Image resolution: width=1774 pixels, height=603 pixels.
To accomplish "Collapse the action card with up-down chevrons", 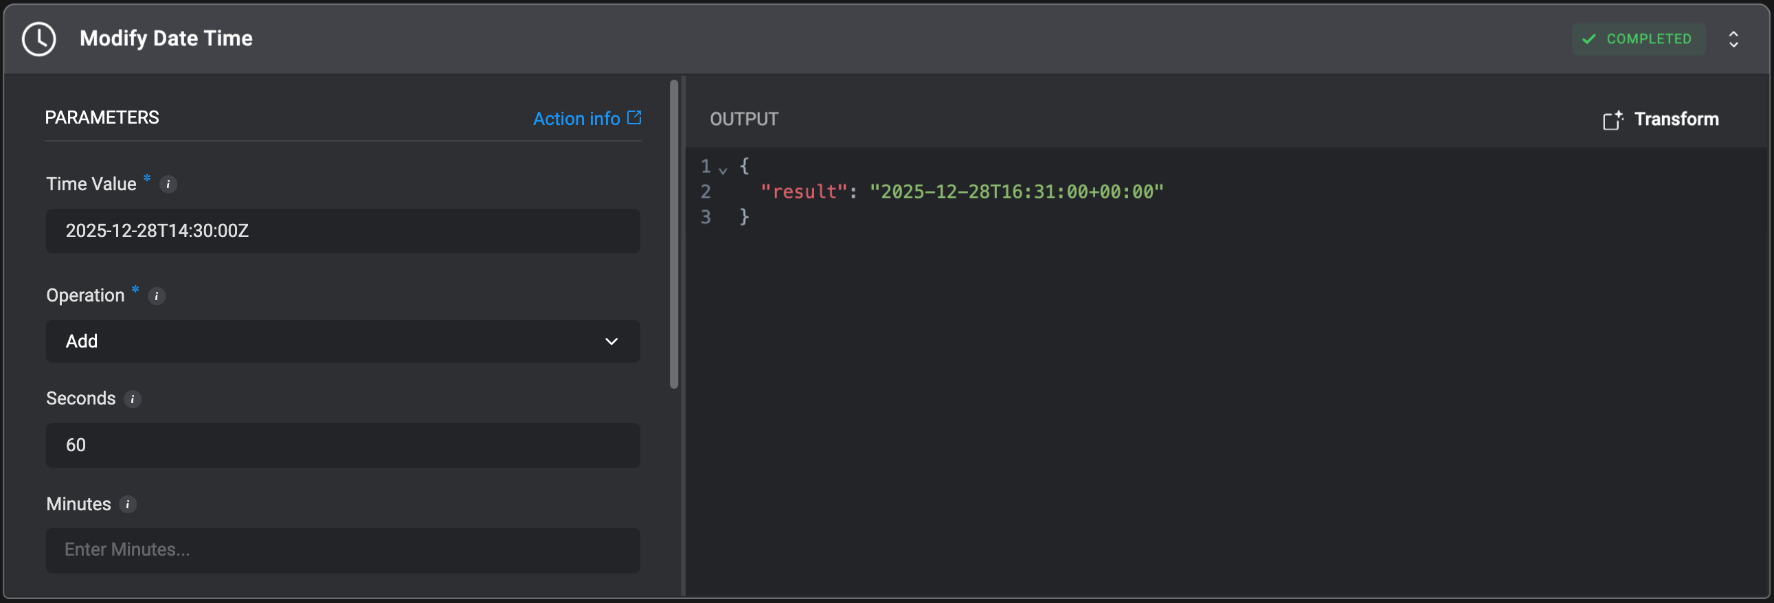I will pyautogui.click(x=1733, y=39).
